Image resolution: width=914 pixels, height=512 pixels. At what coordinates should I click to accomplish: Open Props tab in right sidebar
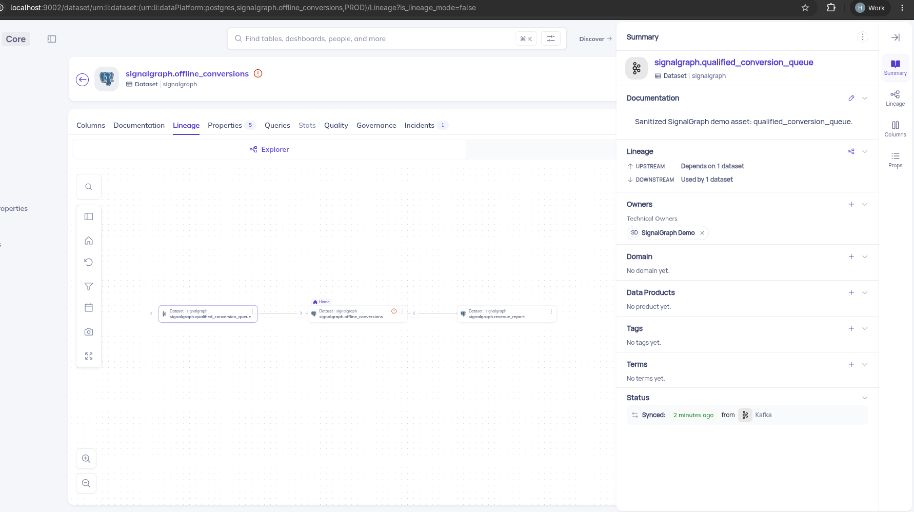896,160
